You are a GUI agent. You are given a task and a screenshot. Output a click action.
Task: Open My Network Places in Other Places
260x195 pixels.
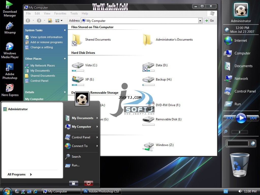point(42,66)
